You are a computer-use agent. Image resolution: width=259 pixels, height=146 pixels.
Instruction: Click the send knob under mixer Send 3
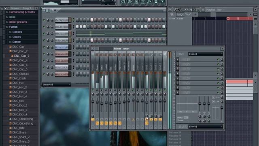tap(155, 116)
